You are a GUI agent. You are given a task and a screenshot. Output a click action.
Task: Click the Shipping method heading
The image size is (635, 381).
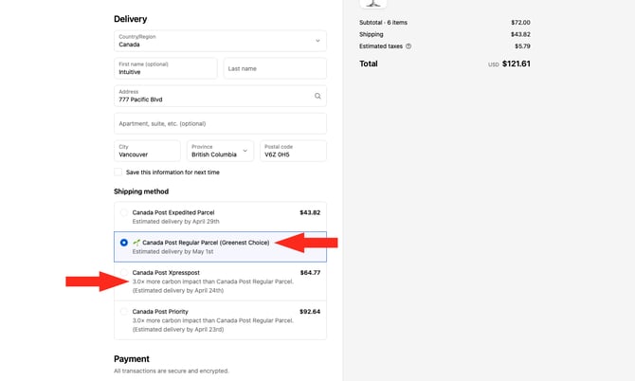[x=141, y=191]
